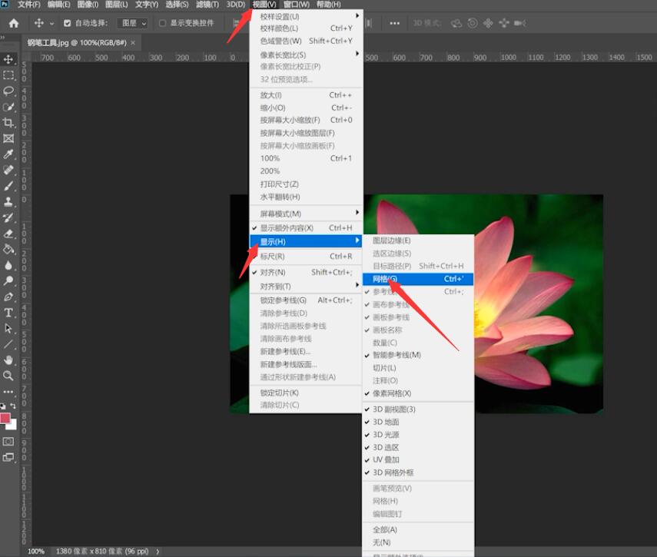
Task: Expand the 屏幕模式(M) submenu
Action: pyautogui.click(x=306, y=214)
